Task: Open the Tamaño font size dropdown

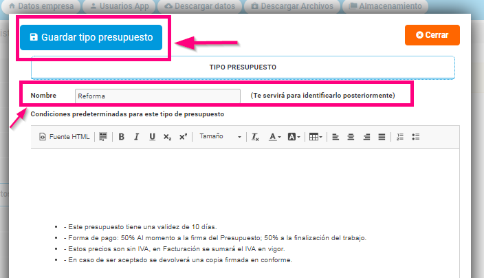Action: click(220, 137)
